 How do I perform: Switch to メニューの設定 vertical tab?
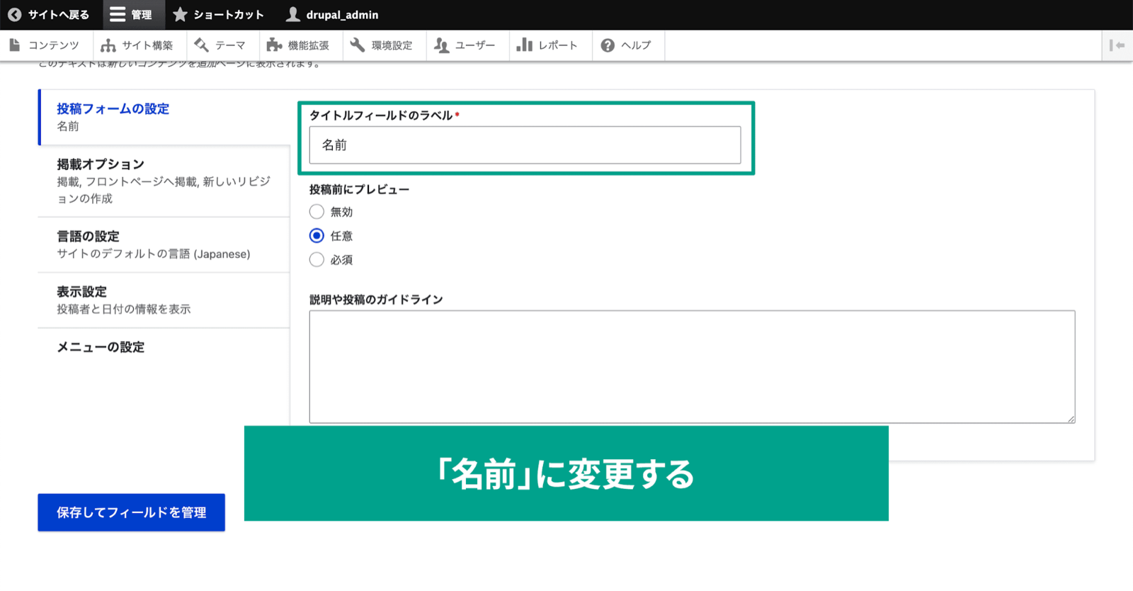pyautogui.click(x=164, y=347)
